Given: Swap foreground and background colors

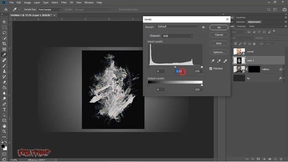Looking at the screenshot, I should click(6, 142).
